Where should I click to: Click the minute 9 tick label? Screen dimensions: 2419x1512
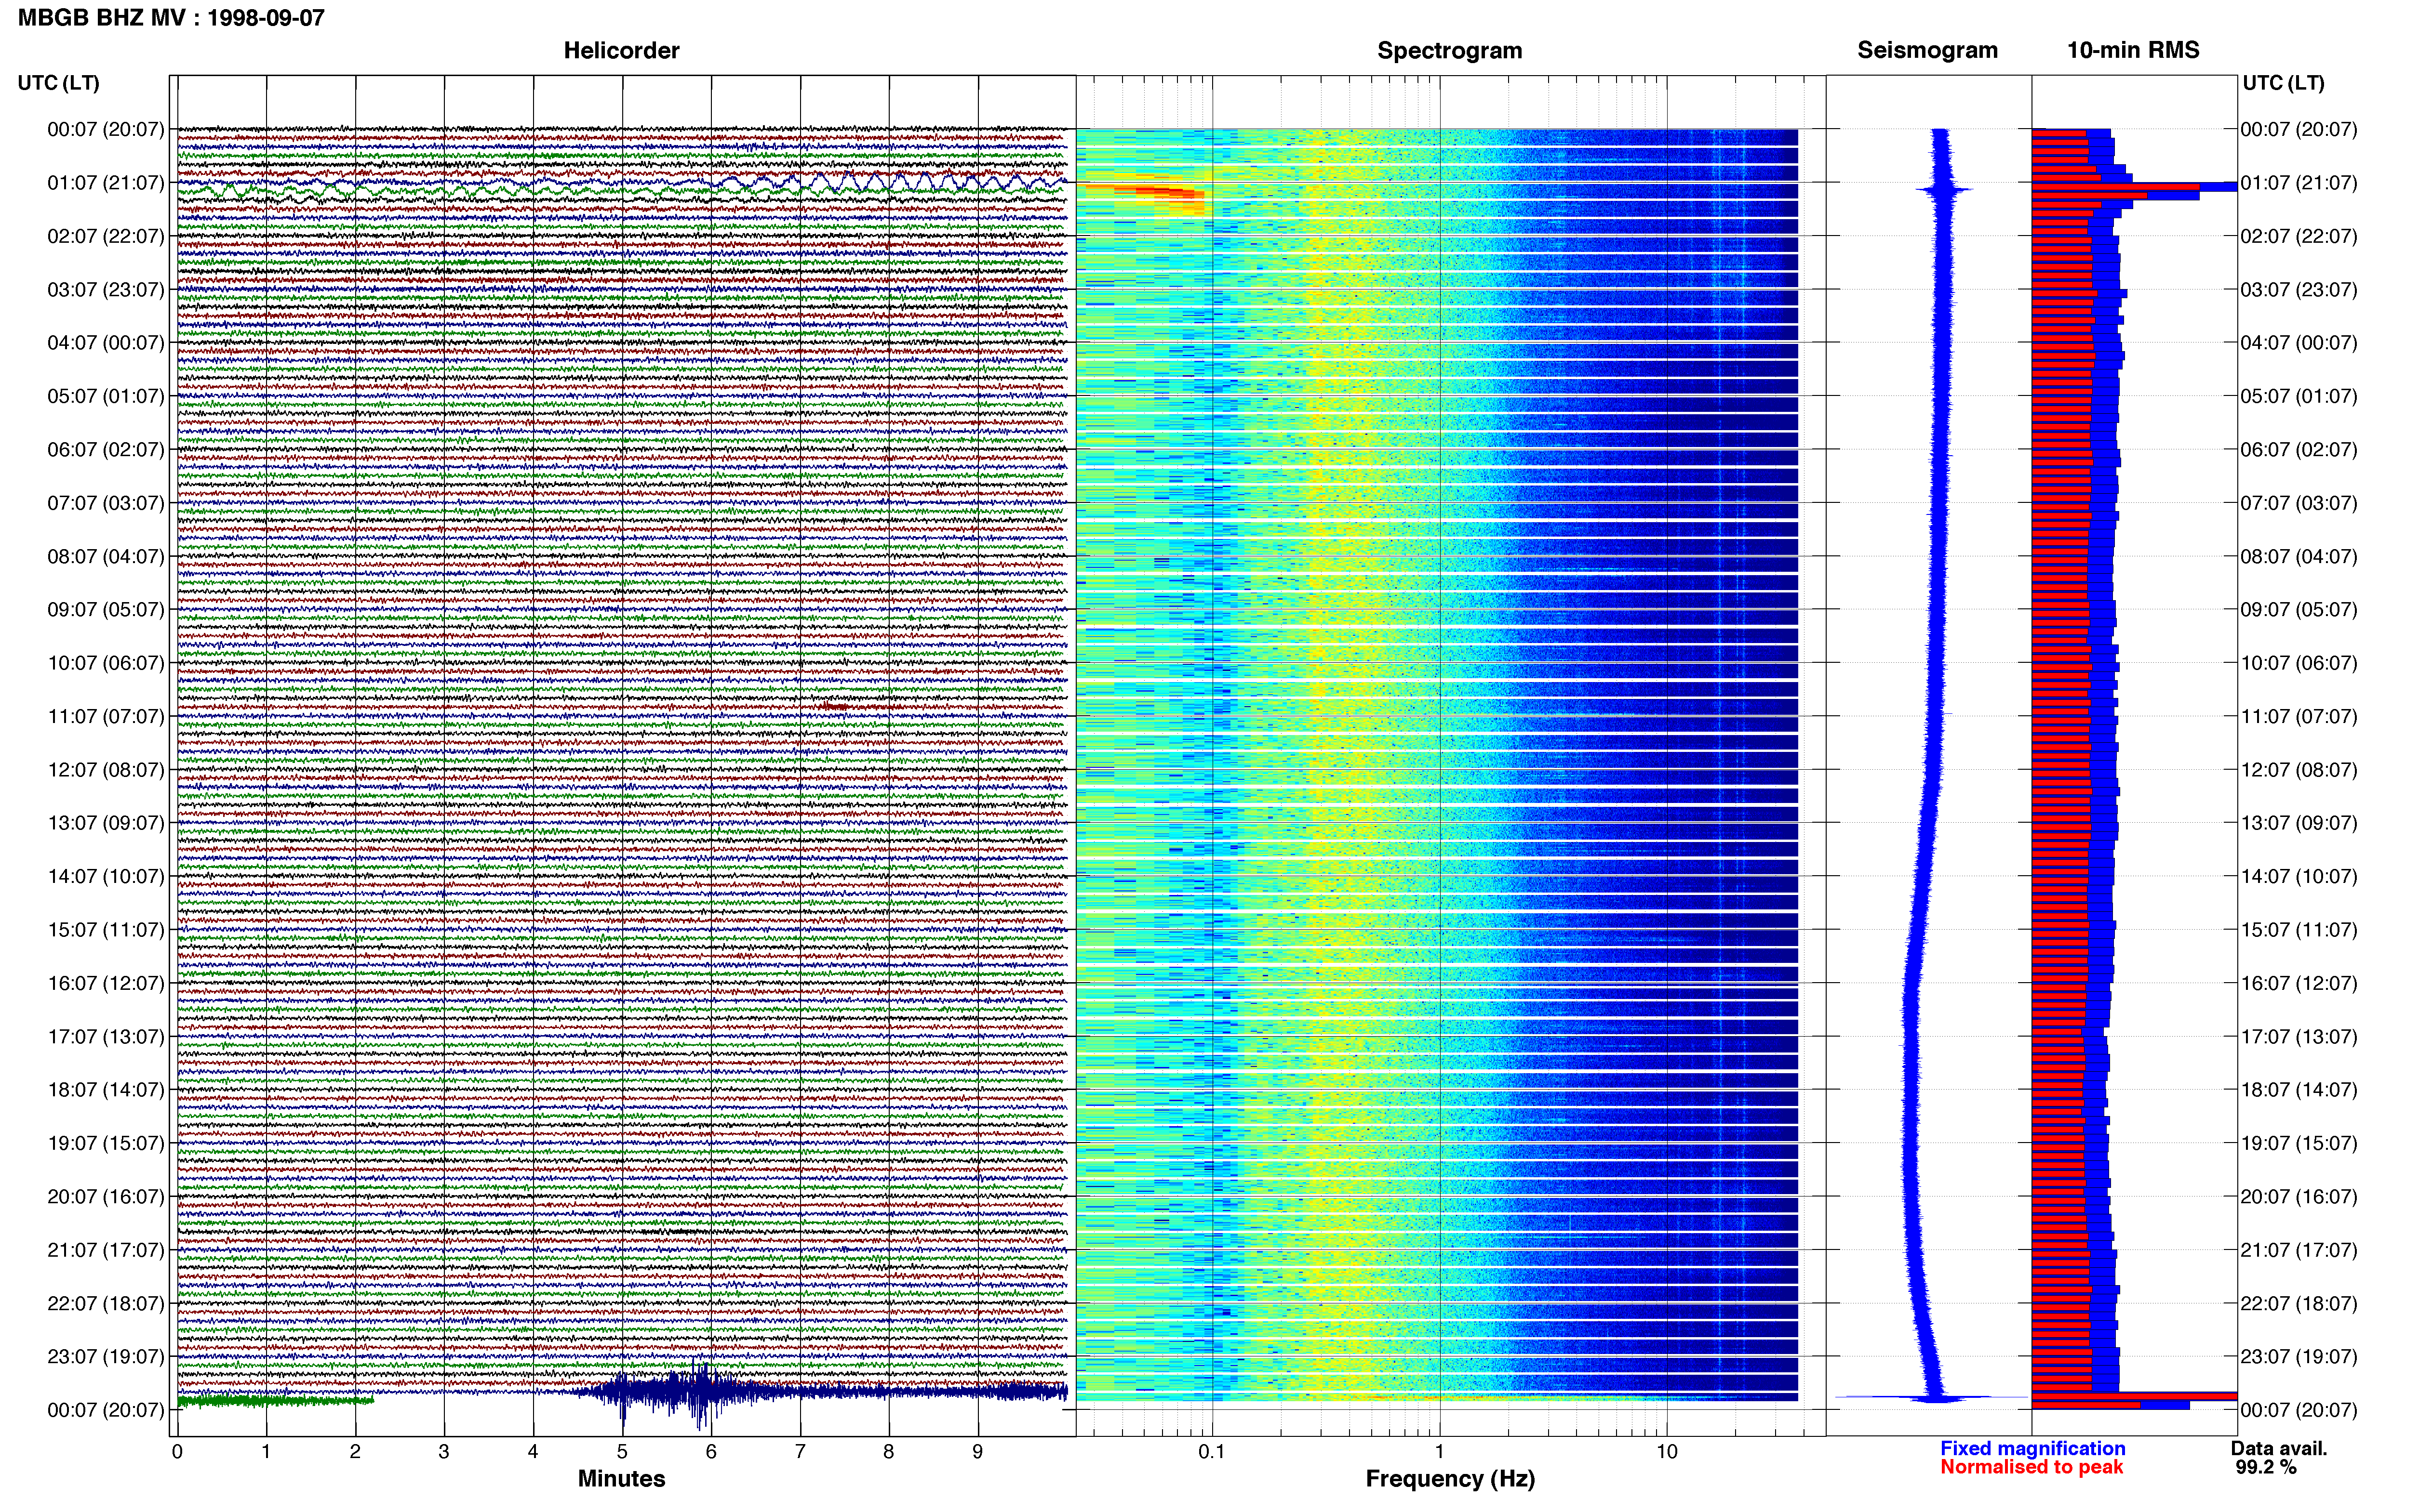[977, 1451]
